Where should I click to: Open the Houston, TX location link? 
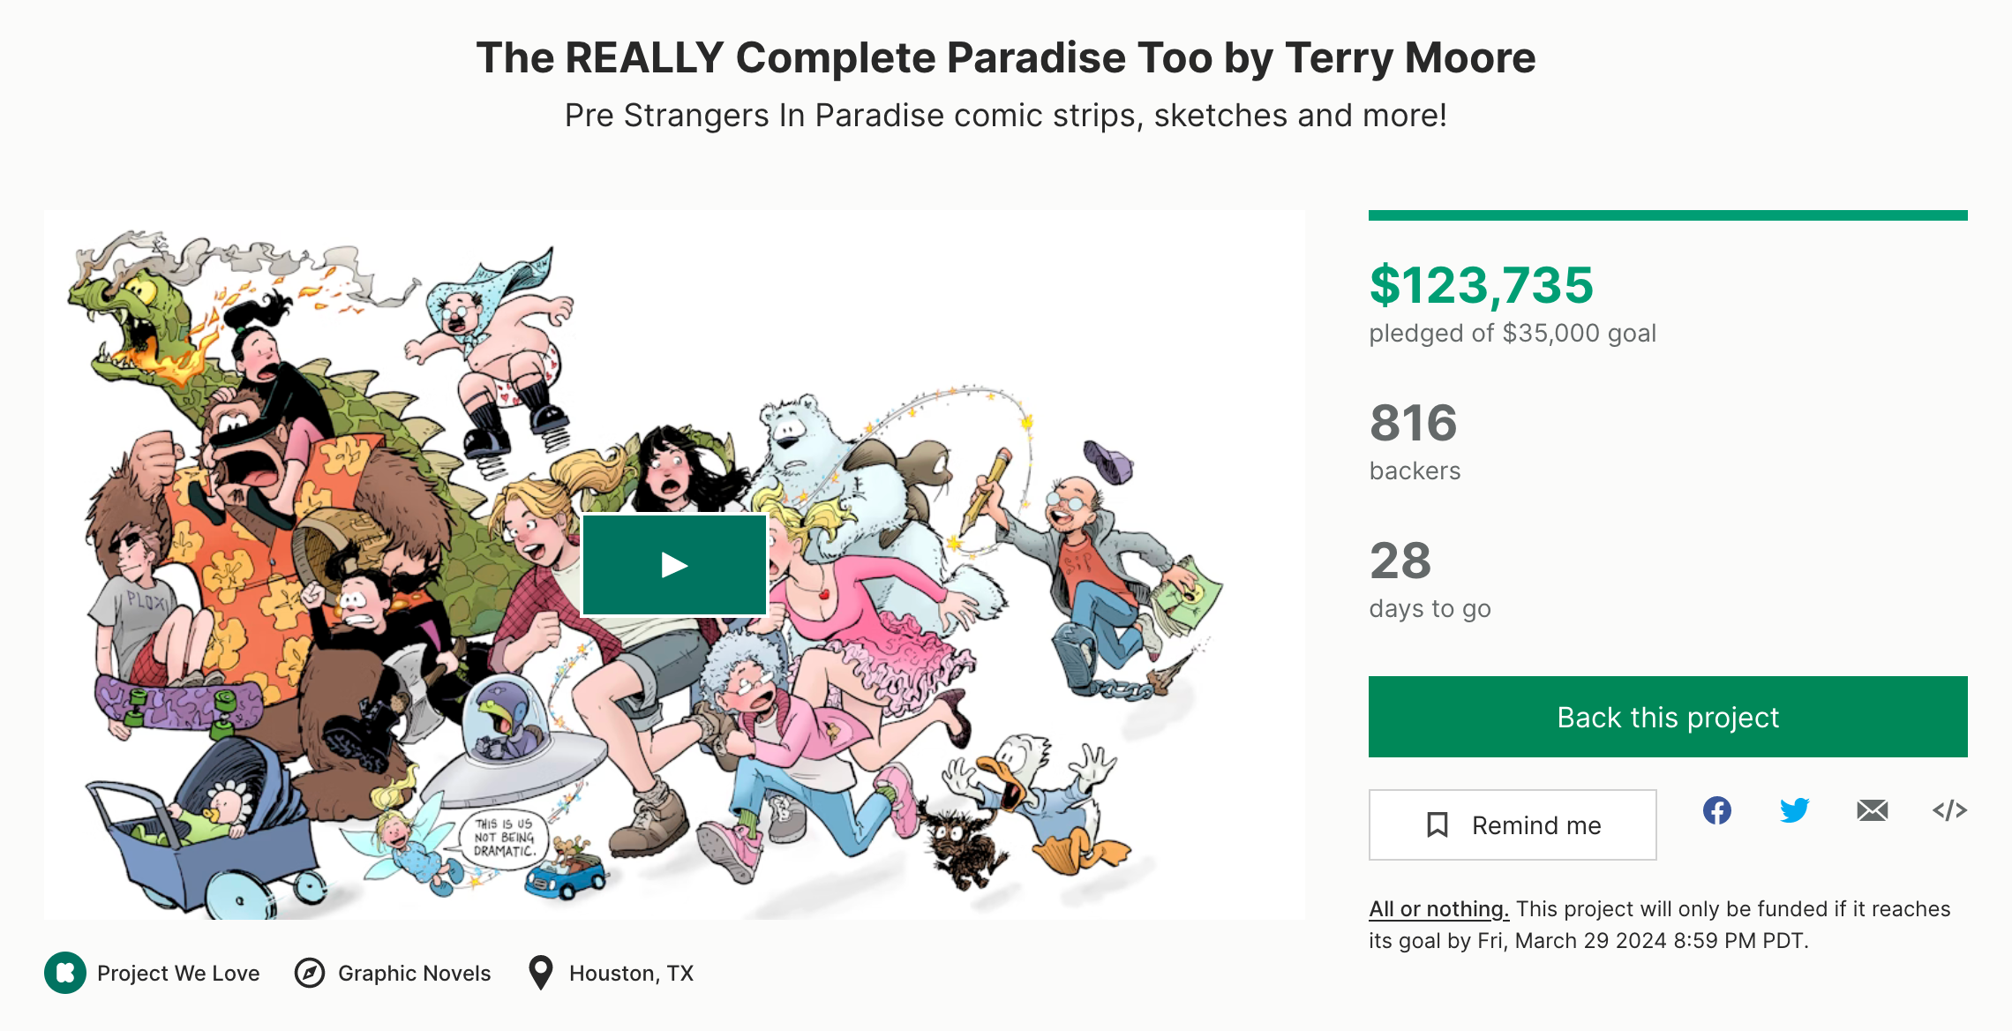631,973
